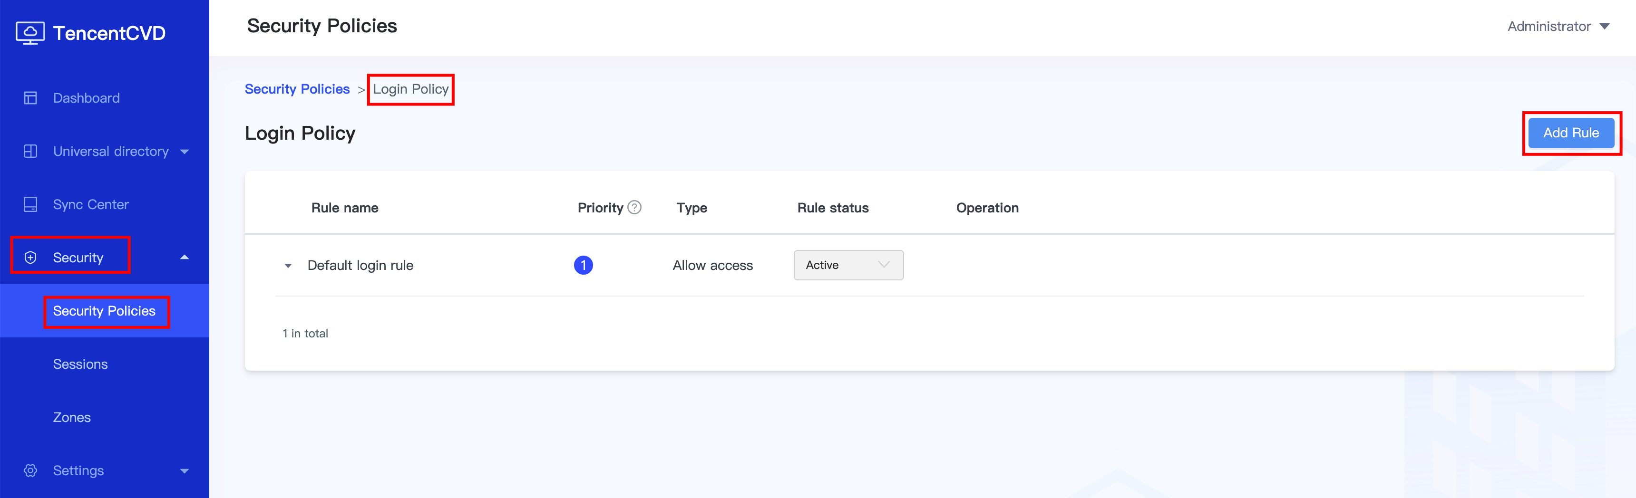
Task: Click the Security Policies breadcrumb link
Action: coord(297,89)
